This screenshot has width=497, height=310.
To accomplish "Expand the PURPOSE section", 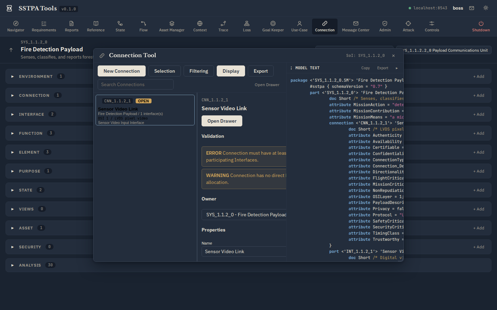I will (12, 171).
